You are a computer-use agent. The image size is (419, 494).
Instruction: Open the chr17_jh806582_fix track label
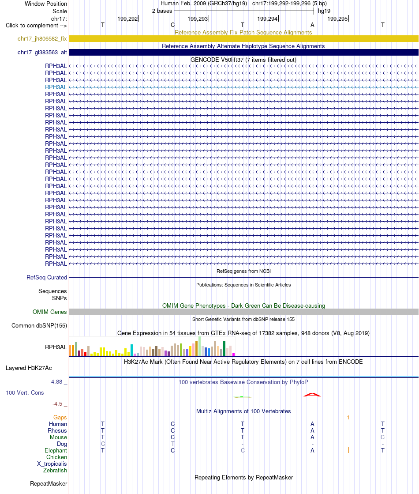point(42,39)
